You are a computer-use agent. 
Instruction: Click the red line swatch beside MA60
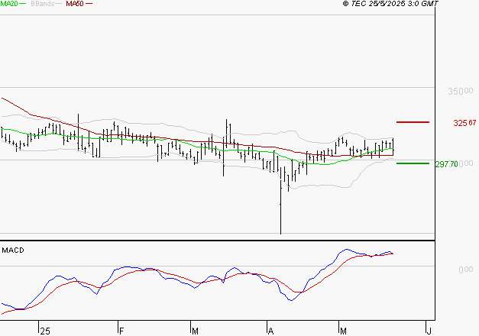89,5
